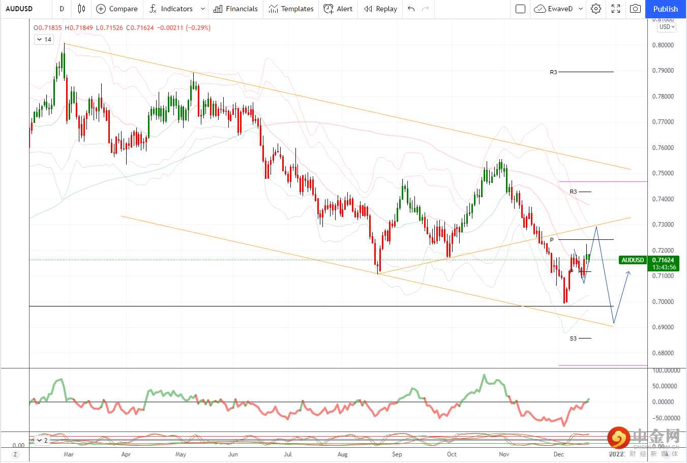Click the Z timezone button
The image size is (687, 463).
(x=15, y=454)
